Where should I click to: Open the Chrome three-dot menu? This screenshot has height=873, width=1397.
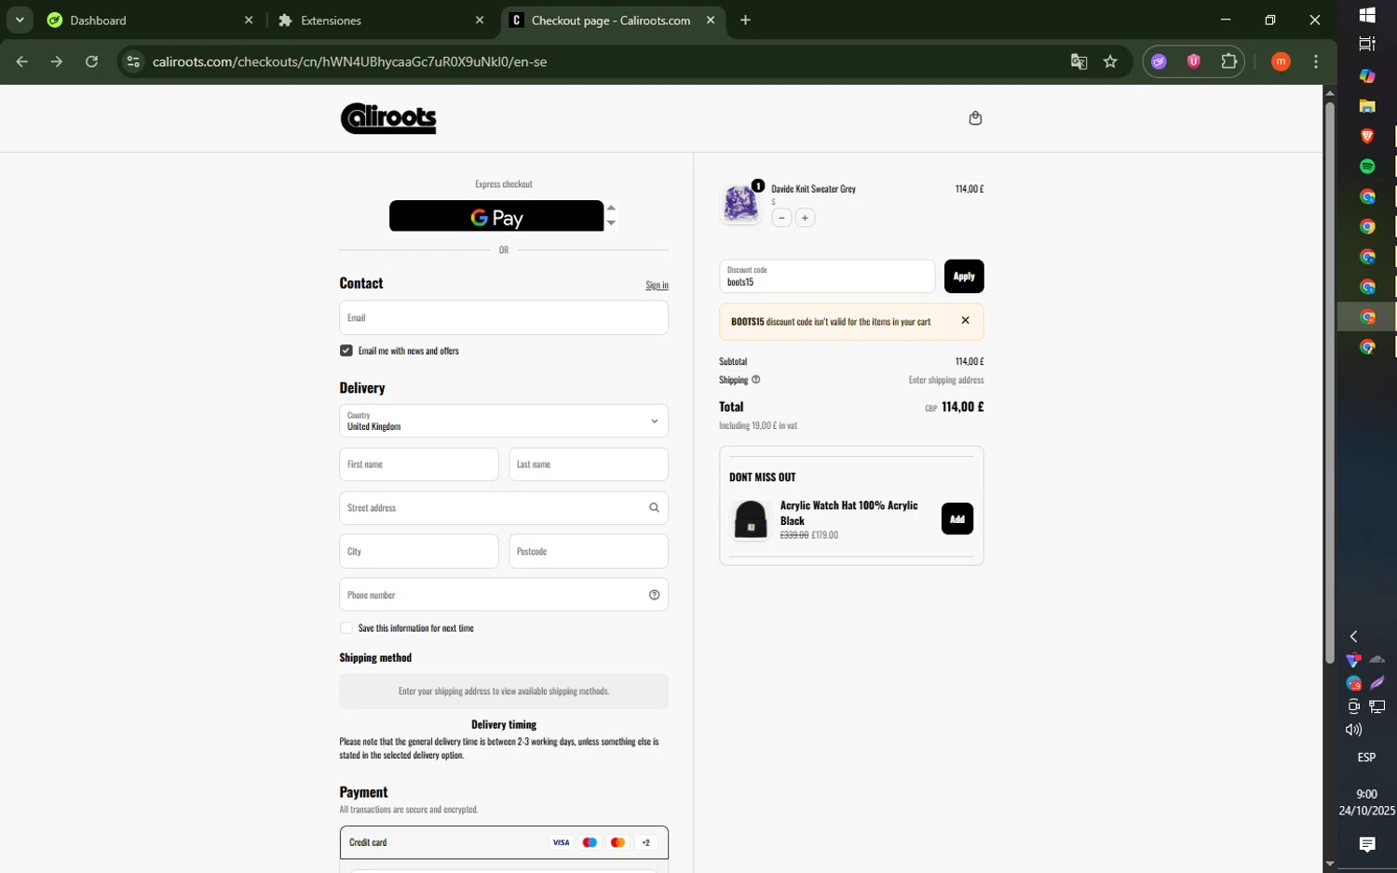point(1316,62)
